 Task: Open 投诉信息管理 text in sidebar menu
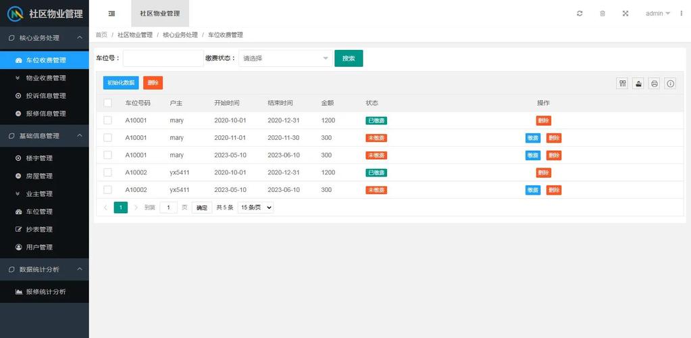(x=46, y=96)
